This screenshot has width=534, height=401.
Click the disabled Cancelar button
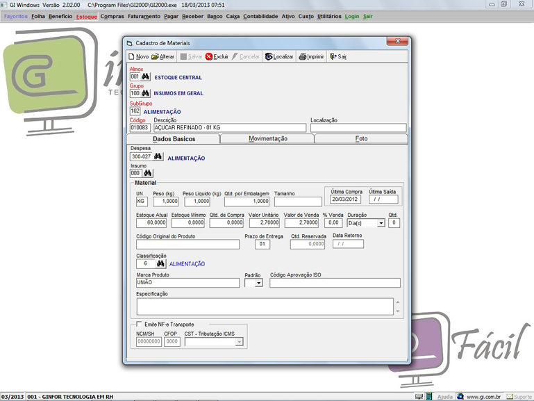point(246,56)
